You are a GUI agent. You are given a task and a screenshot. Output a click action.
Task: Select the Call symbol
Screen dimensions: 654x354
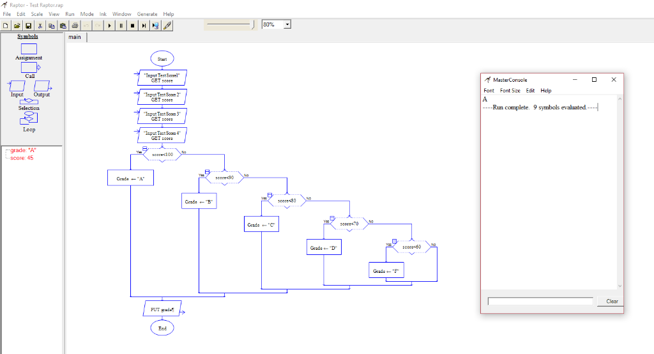(29, 67)
